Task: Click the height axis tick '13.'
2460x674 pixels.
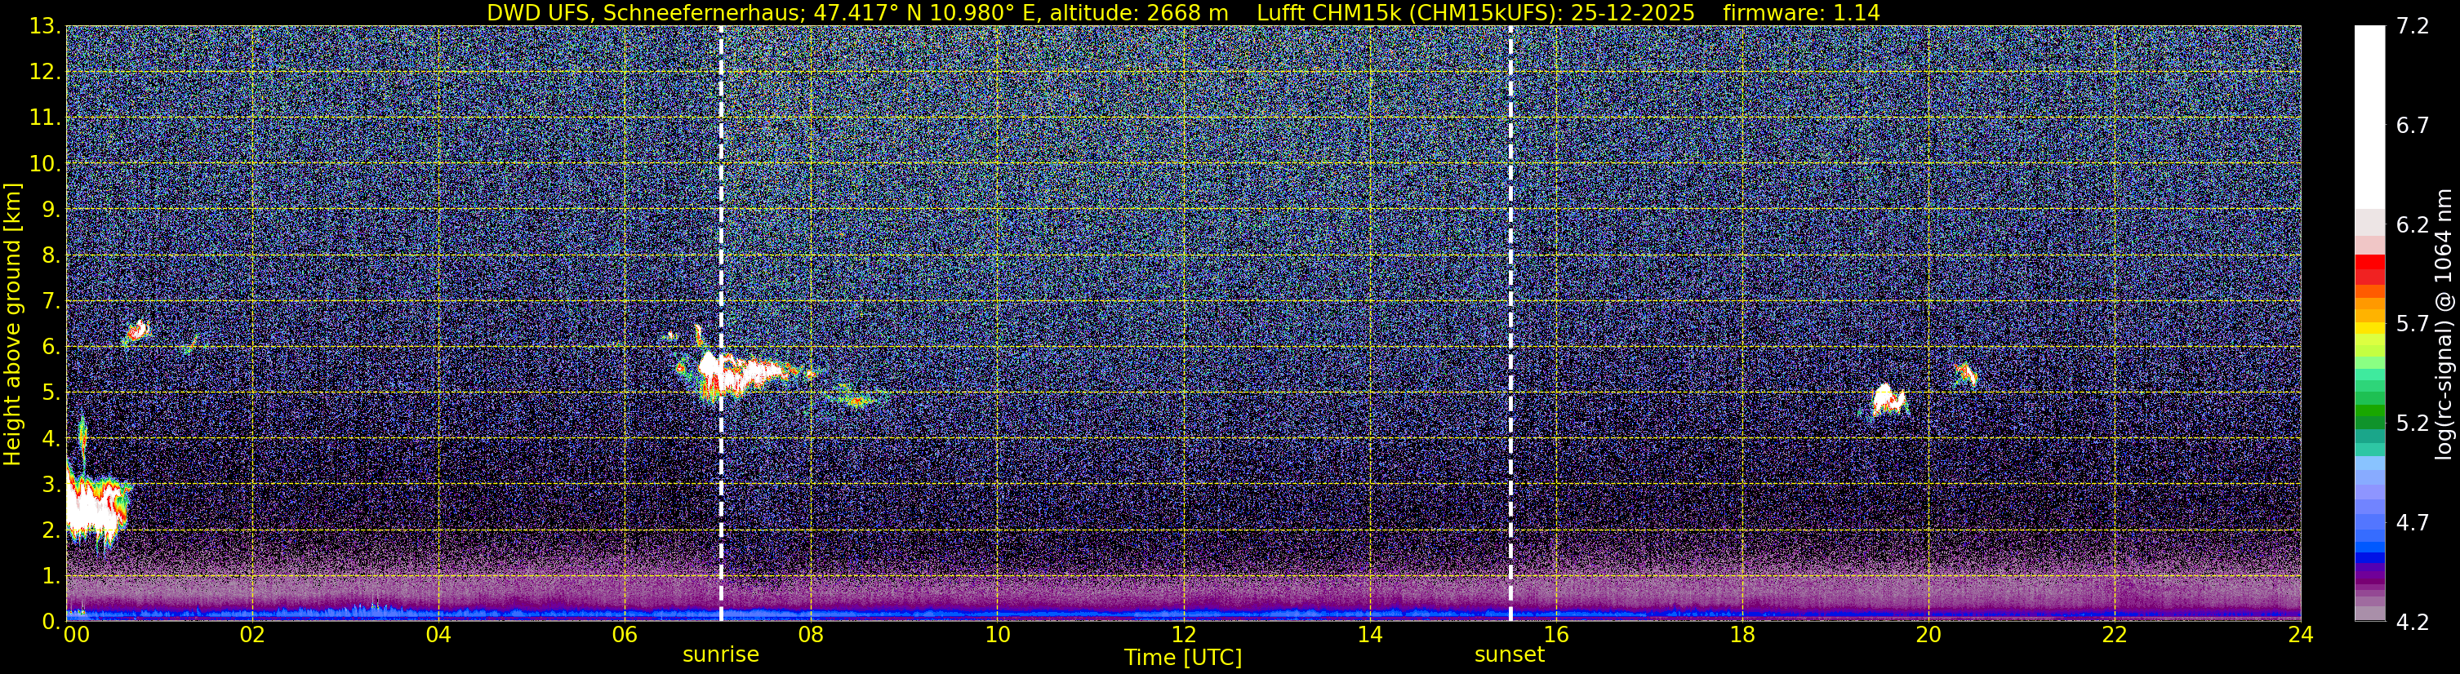Action: point(45,27)
